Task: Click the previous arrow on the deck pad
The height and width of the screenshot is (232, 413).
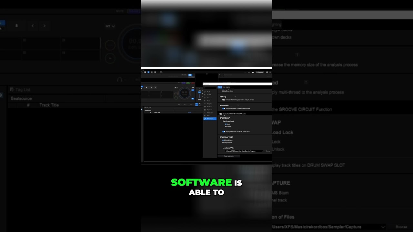Action: 152,88
